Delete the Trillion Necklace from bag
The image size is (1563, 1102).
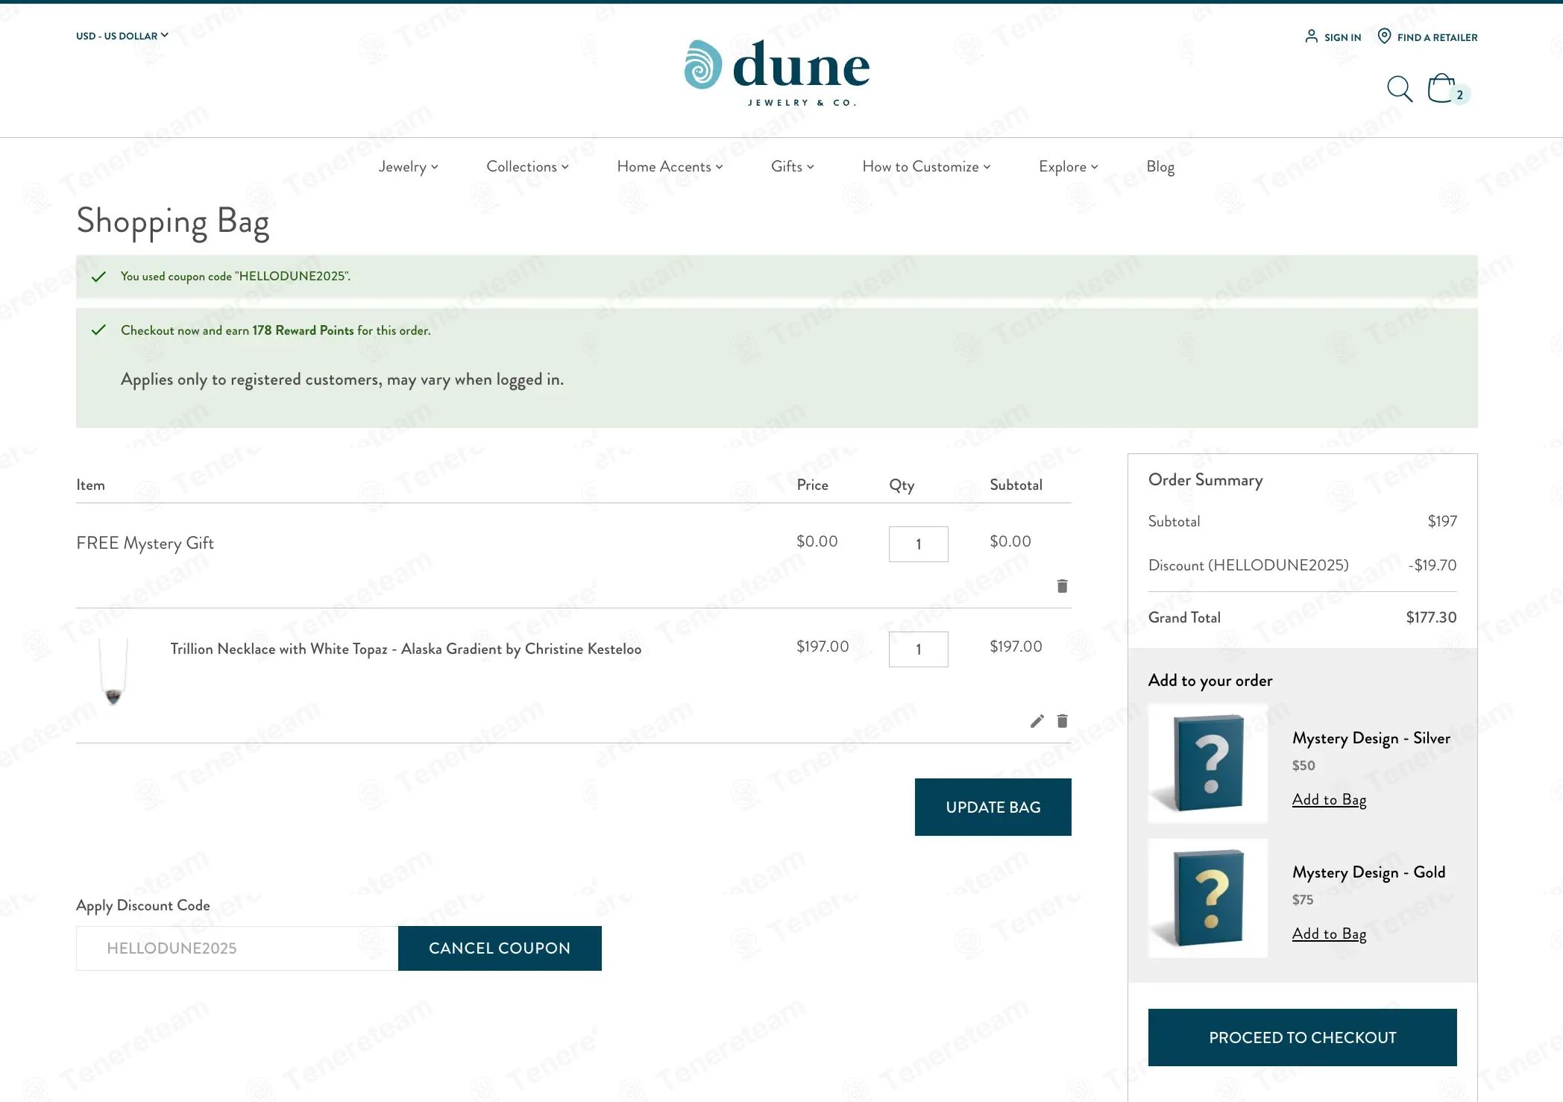pyautogui.click(x=1063, y=721)
